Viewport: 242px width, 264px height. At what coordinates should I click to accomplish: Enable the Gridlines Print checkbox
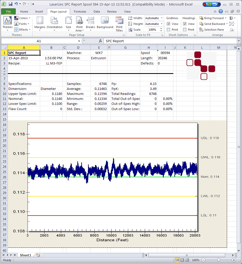[x=169, y=30]
